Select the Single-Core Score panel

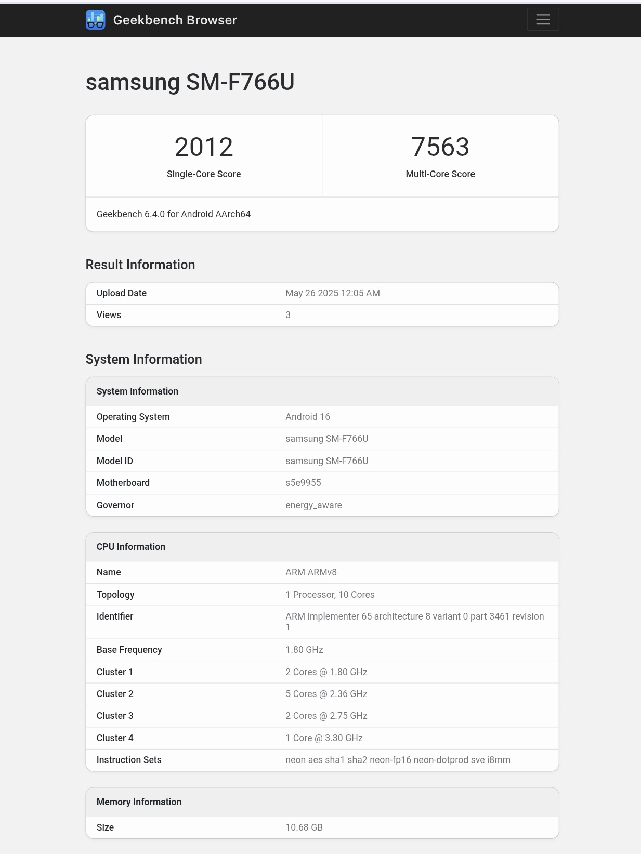pos(204,156)
